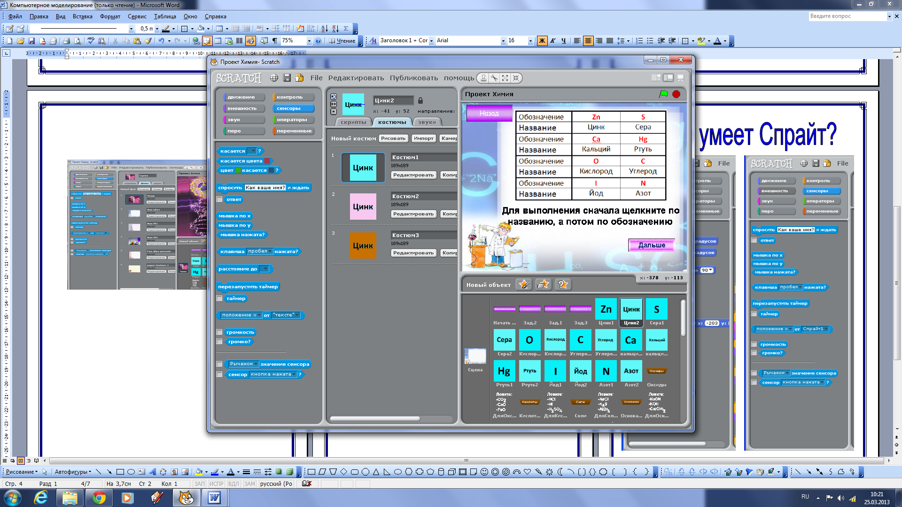Click the Format Painter brush icon
This screenshot has height=507, width=902.
point(148,41)
